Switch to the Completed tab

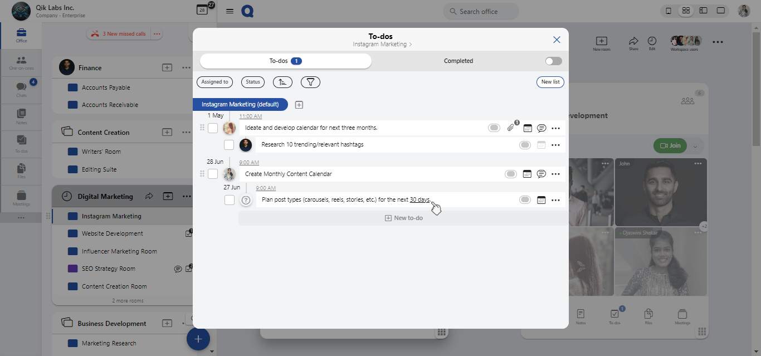click(458, 61)
